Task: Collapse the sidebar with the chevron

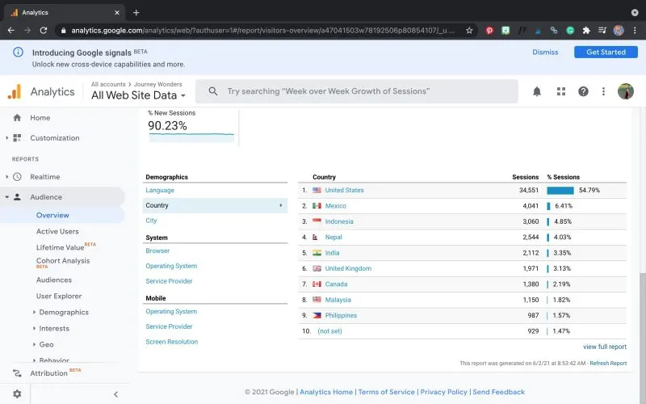Action: click(x=115, y=394)
